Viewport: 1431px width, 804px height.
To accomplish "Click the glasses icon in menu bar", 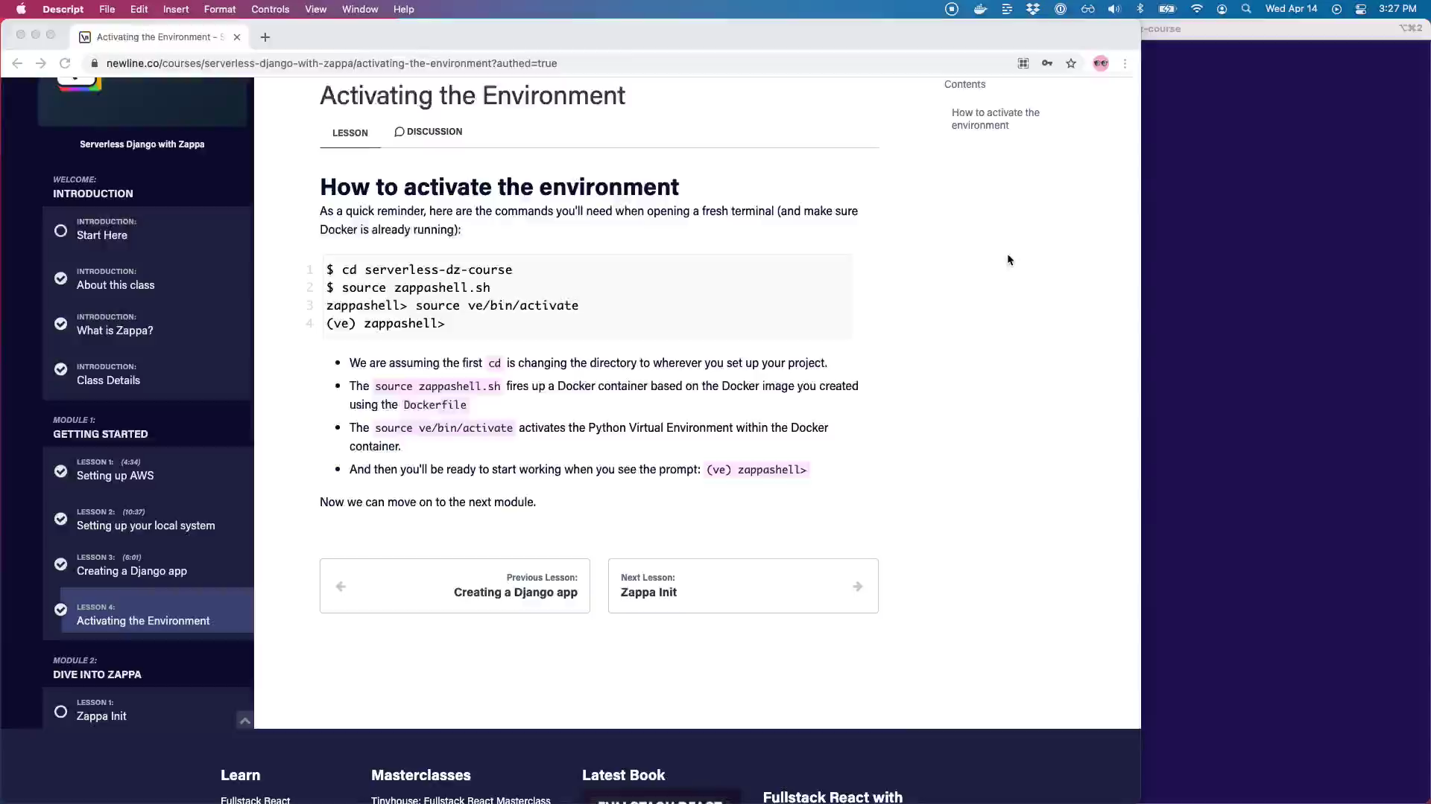I will 1088,9.
